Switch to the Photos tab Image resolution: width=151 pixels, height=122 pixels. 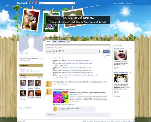pos(62,41)
